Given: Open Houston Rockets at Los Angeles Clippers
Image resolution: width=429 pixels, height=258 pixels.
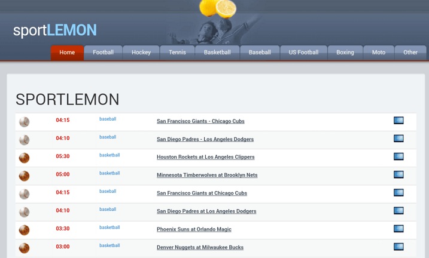Looking at the screenshot, I should tap(205, 157).
